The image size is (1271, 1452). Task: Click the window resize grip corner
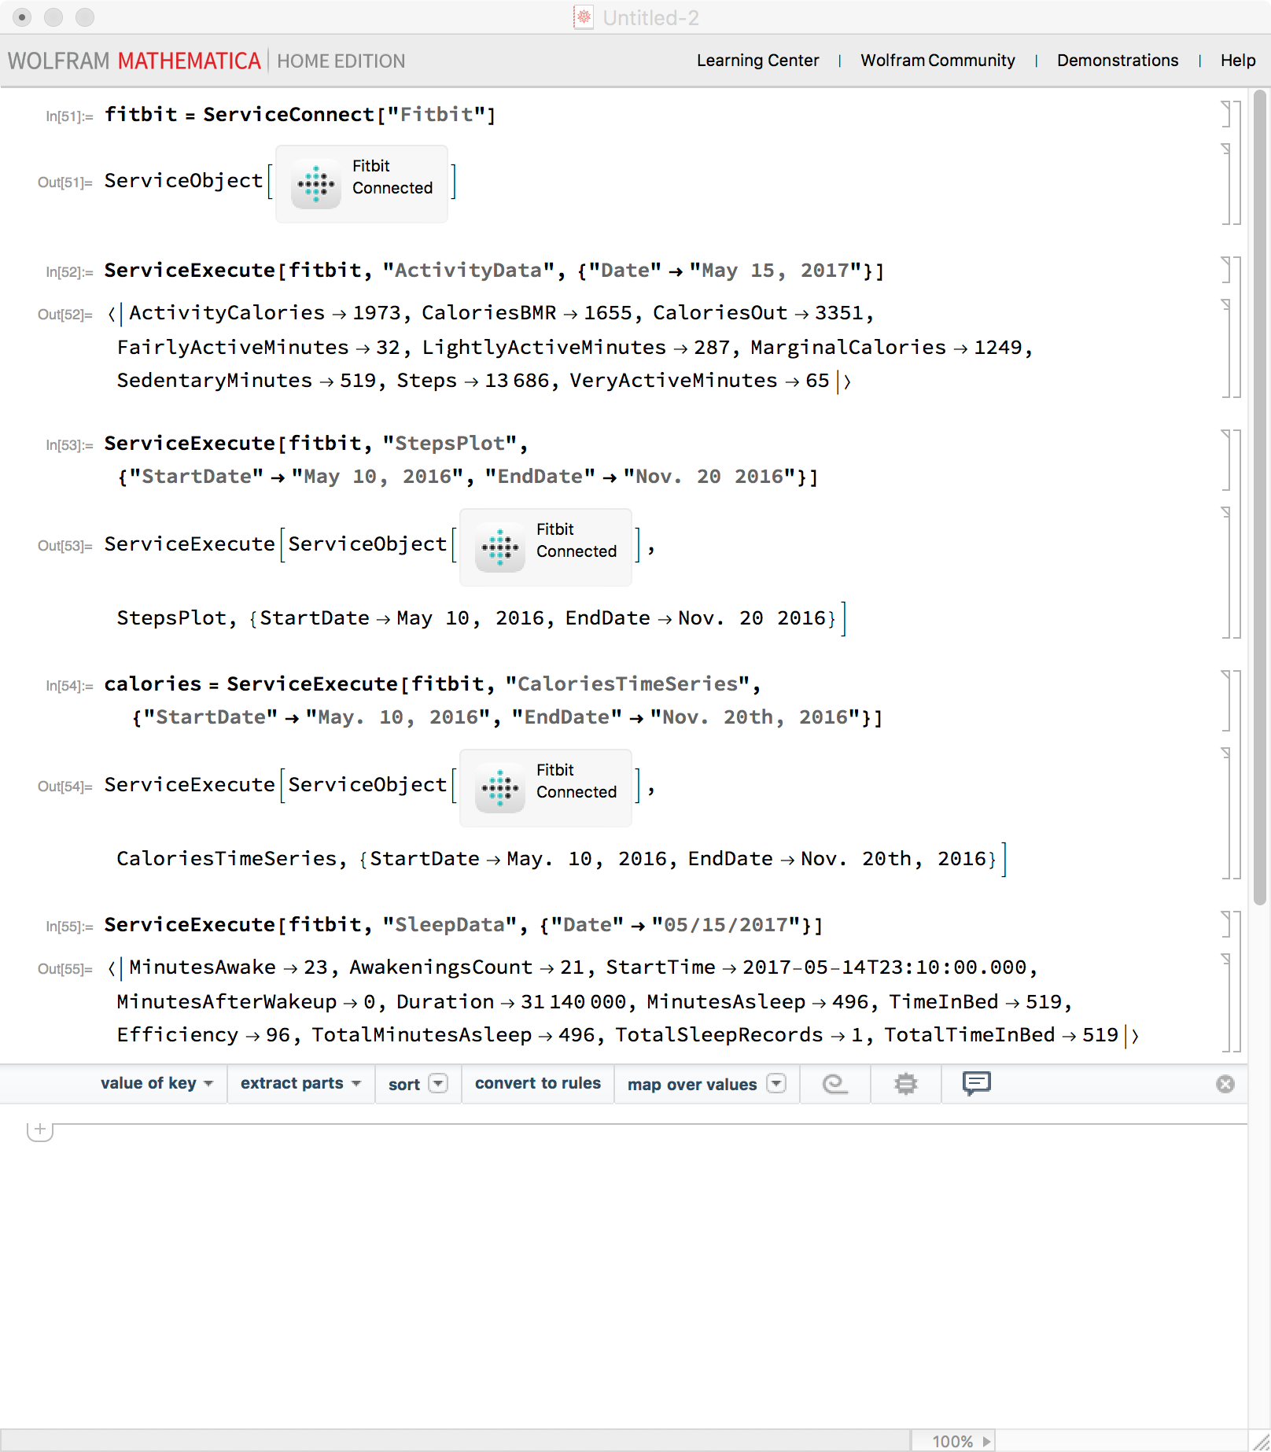(1261, 1442)
